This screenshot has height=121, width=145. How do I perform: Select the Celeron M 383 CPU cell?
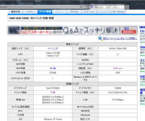(53, 54)
